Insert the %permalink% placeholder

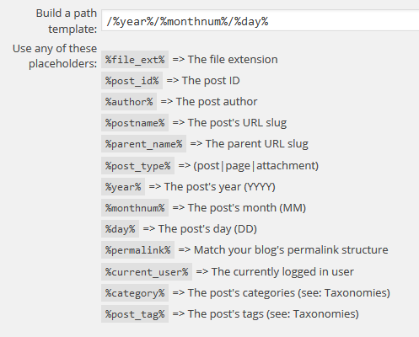tap(138, 250)
